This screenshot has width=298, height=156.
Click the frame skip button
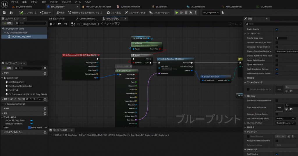point(182,13)
